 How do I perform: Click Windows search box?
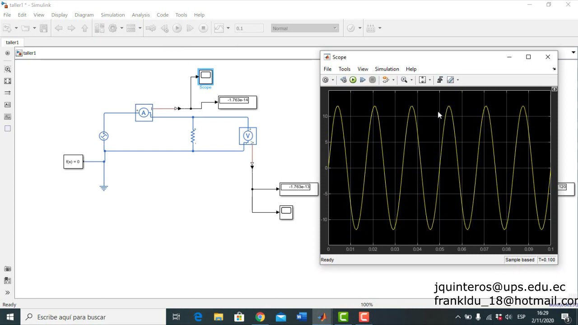93,317
